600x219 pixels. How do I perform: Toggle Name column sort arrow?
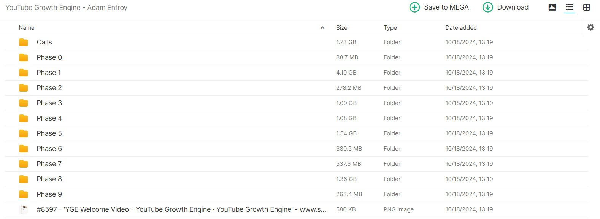click(x=322, y=27)
